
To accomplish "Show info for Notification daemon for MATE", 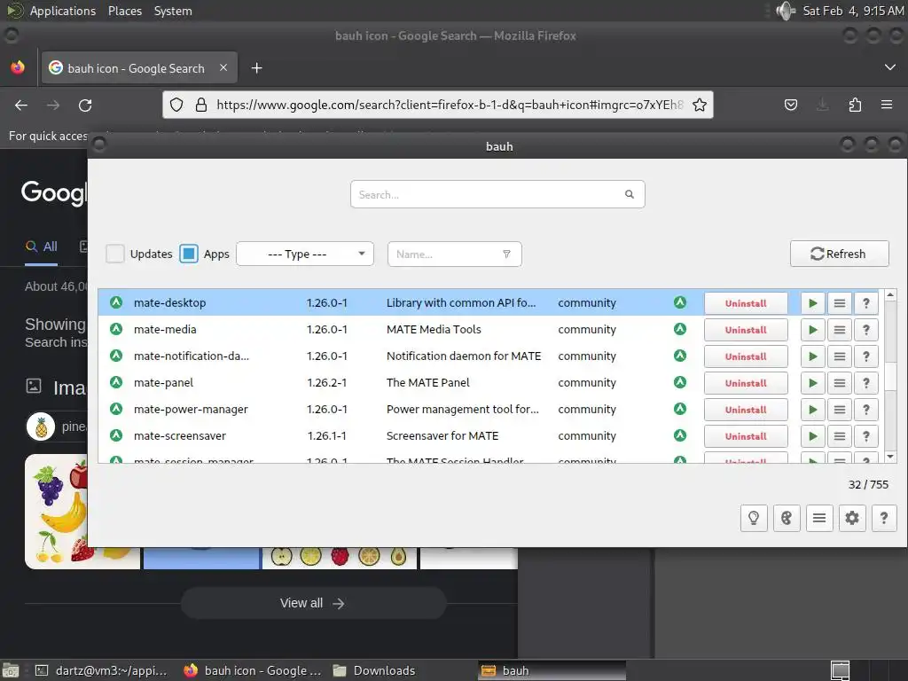I will [x=865, y=356].
